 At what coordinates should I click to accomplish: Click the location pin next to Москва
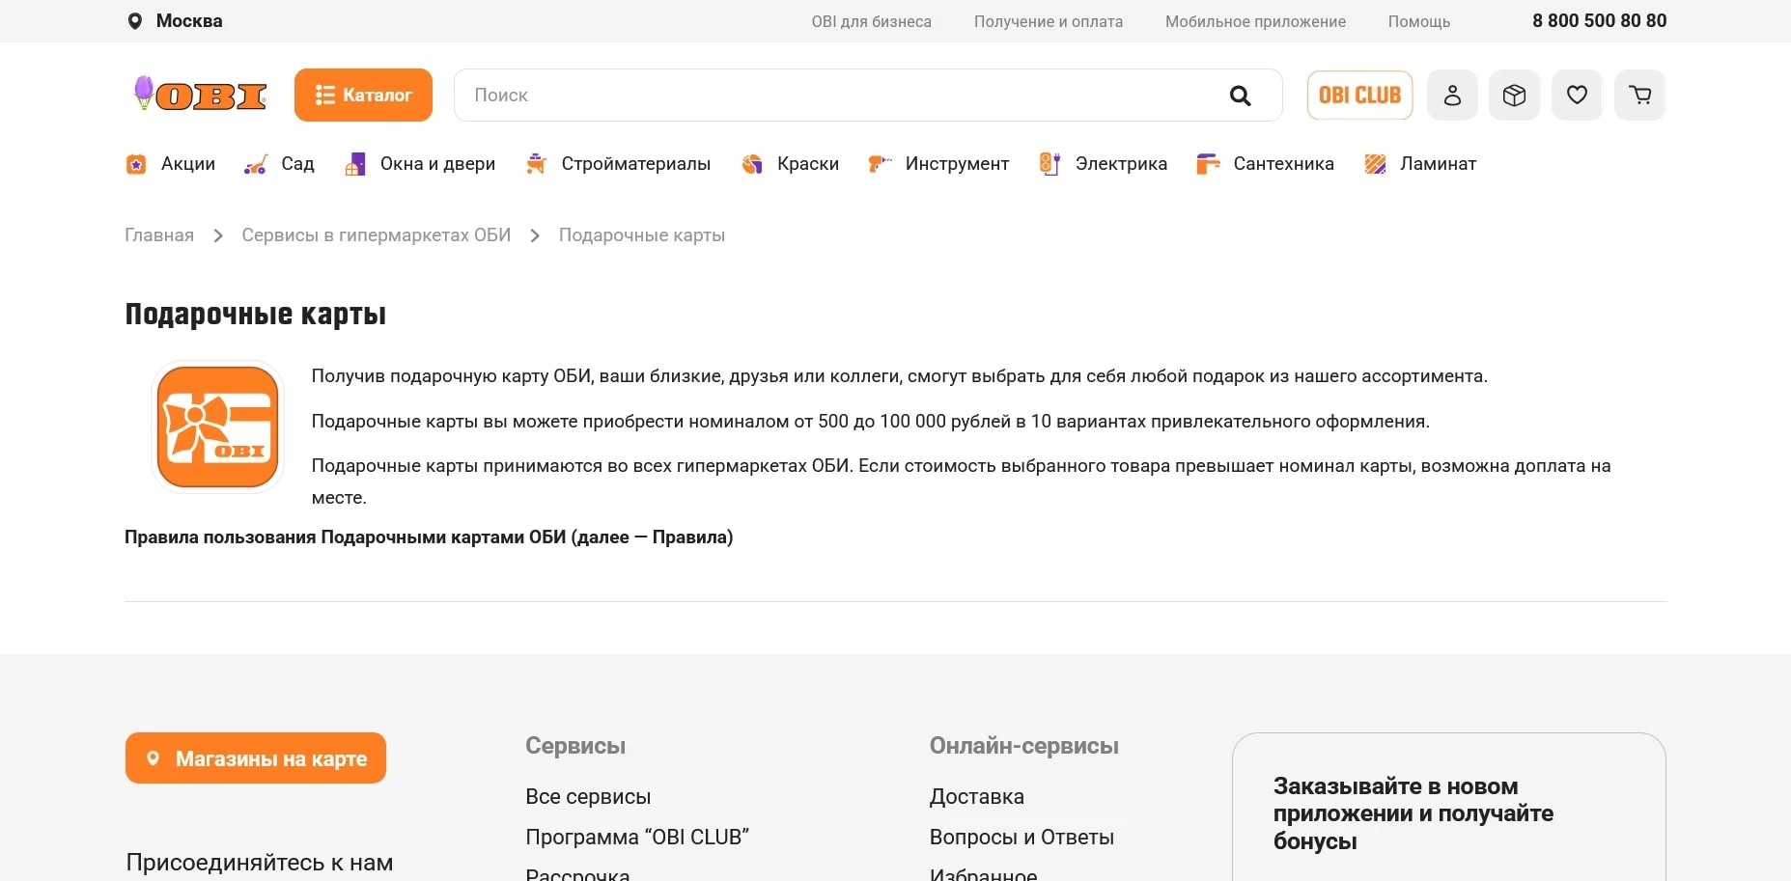[x=135, y=20]
